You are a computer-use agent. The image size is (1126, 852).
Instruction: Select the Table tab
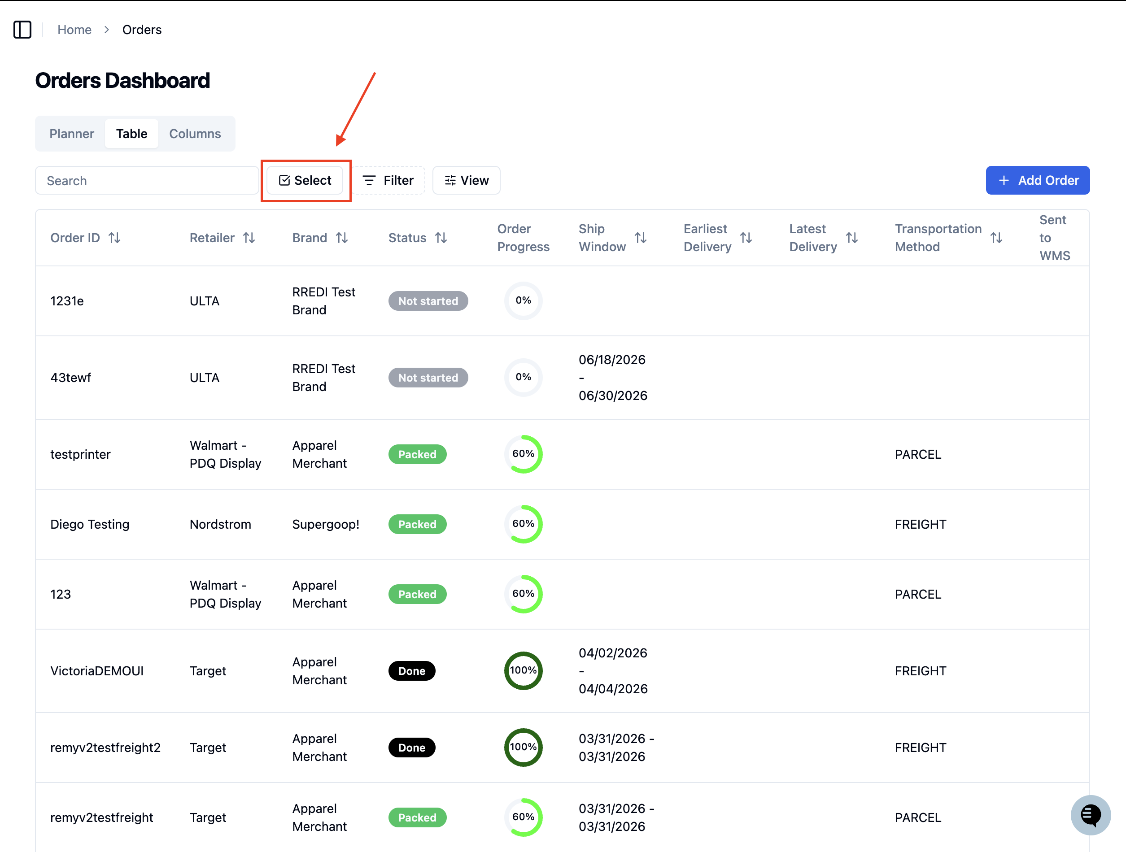132,134
